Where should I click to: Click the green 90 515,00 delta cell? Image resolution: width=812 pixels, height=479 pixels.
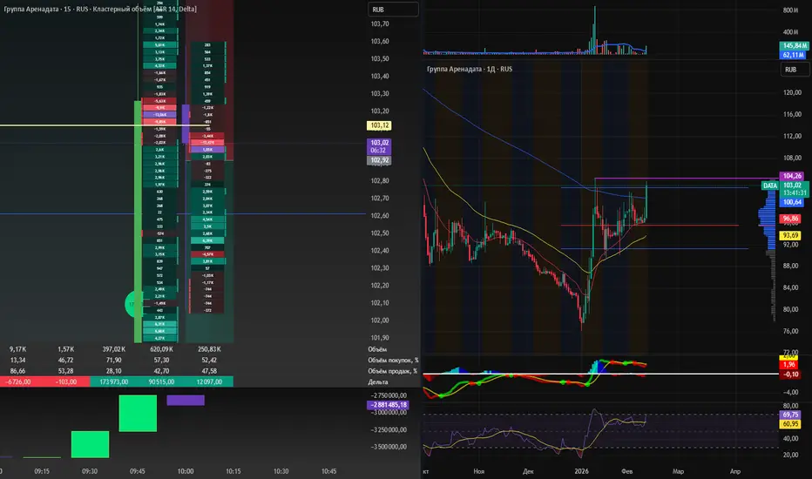161,382
